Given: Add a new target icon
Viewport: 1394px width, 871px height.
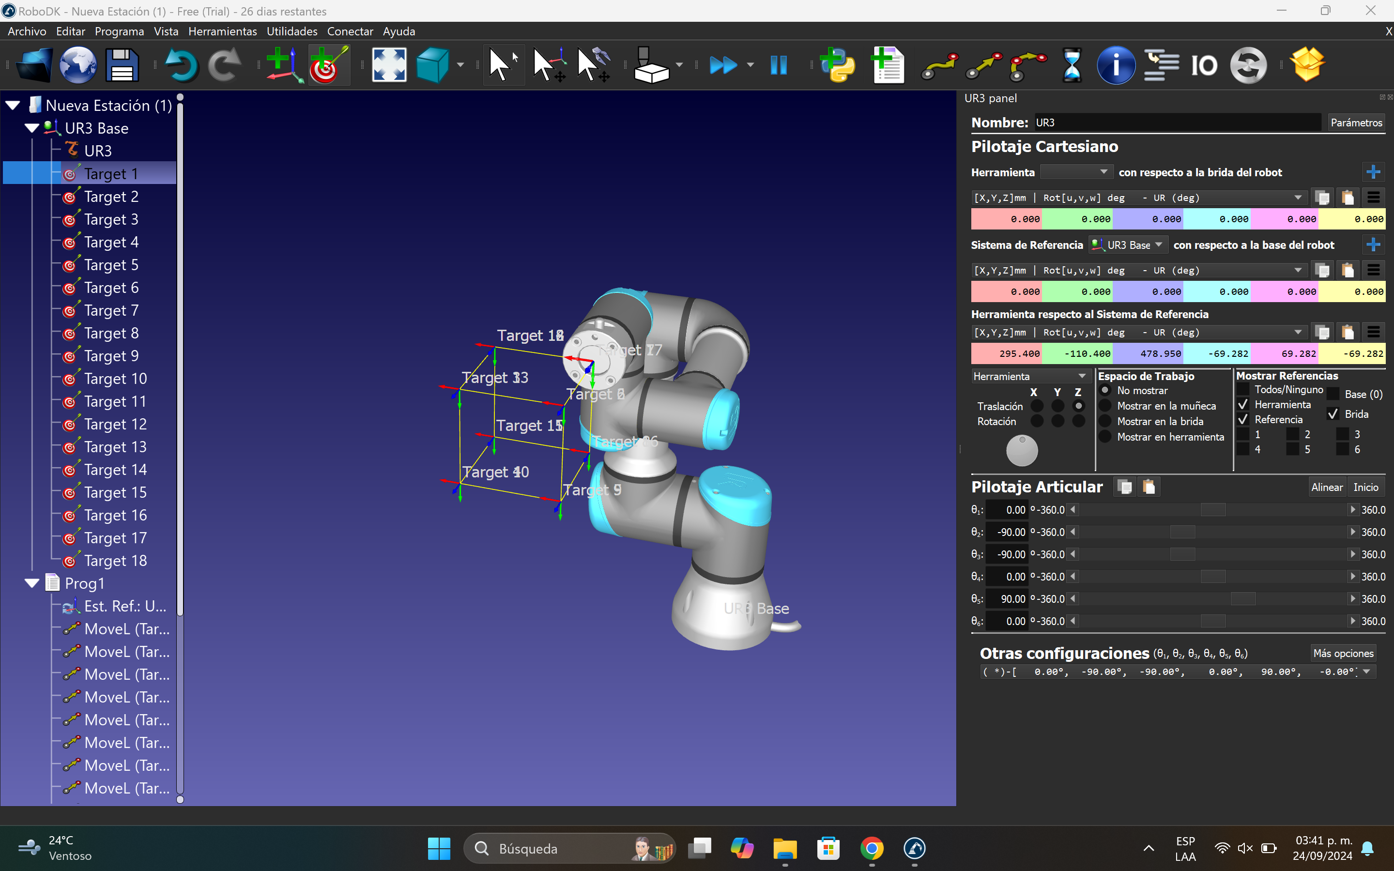Looking at the screenshot, I should [329, 65].
